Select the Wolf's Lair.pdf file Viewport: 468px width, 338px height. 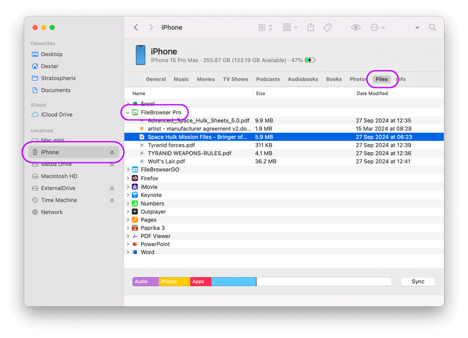(x=166, y=162)
